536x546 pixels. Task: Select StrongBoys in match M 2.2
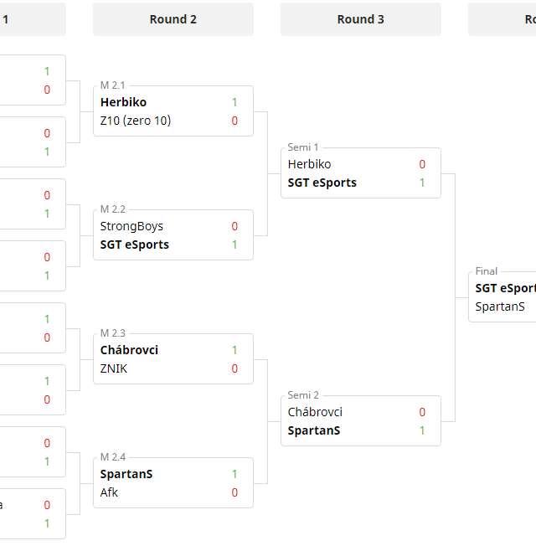(132, 226)
